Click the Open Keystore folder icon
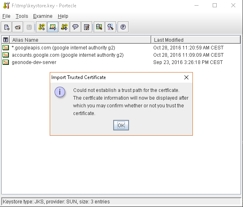This screenshot has height=207, width=243. [x=17, y=27]
